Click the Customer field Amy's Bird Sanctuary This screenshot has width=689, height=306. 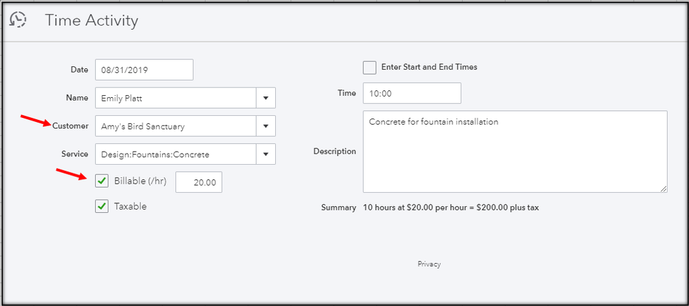coord(176,126)
